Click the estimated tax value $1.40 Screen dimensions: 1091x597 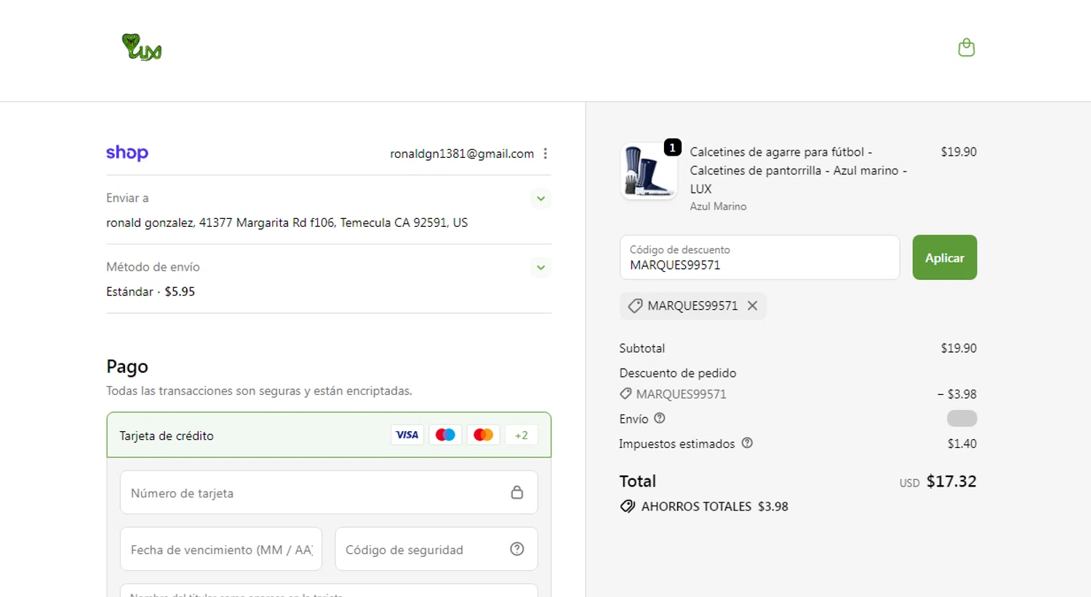click(962, 444)
